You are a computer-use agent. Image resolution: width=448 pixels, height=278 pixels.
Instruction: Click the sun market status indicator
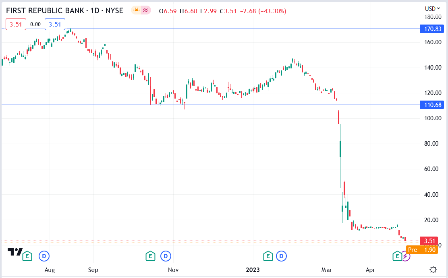[137, 11]
